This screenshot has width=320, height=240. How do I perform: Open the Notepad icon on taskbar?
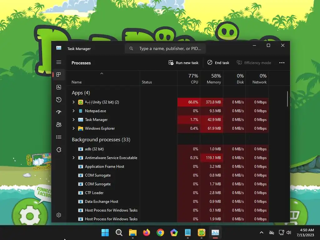click(x=188, y=232)
